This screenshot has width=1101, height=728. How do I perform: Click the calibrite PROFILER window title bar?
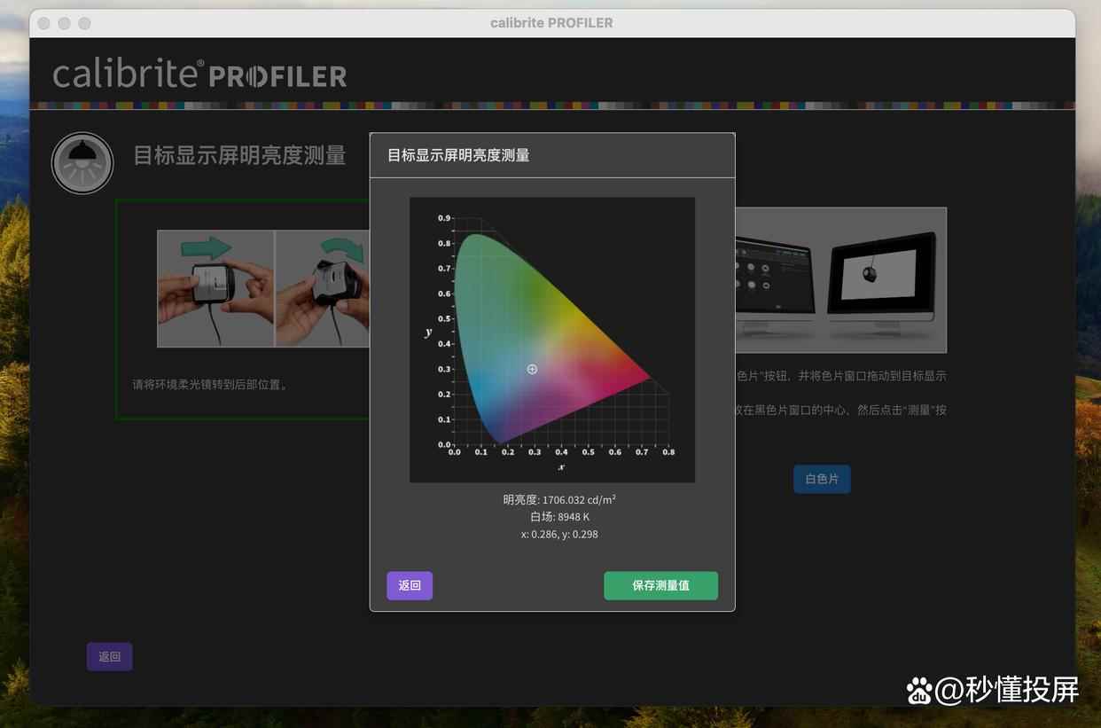coord(551,23)
